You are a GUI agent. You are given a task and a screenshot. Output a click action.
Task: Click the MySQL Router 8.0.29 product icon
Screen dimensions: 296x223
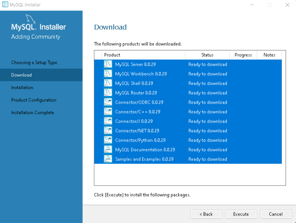(x=108, y=93)
